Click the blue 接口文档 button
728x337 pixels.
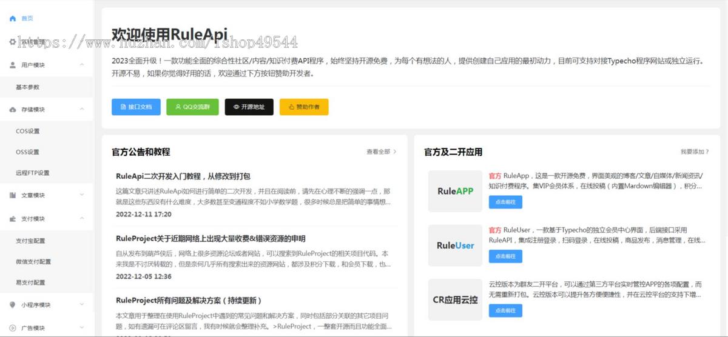coord(136,107)
